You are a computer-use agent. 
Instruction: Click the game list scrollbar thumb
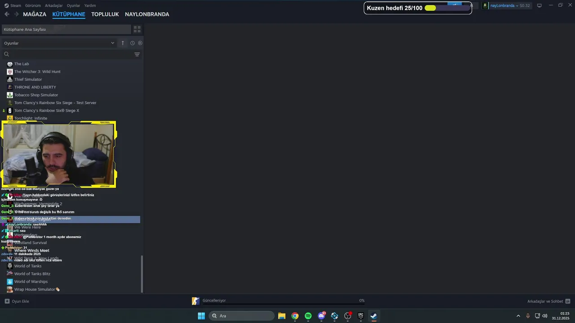(x=142, y=274)
